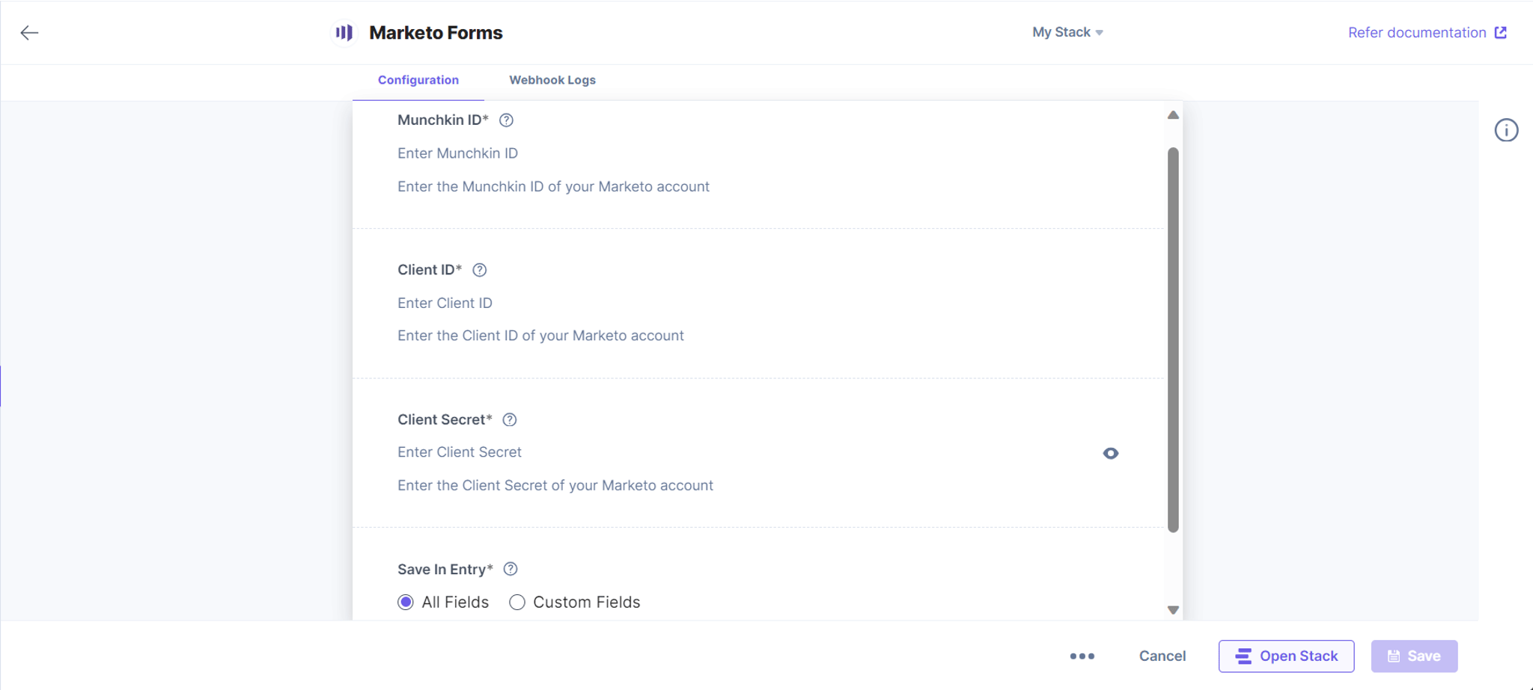Expand the My Stack dropdown
This screenshot has width=1533, height=690.
point(1067,32)
